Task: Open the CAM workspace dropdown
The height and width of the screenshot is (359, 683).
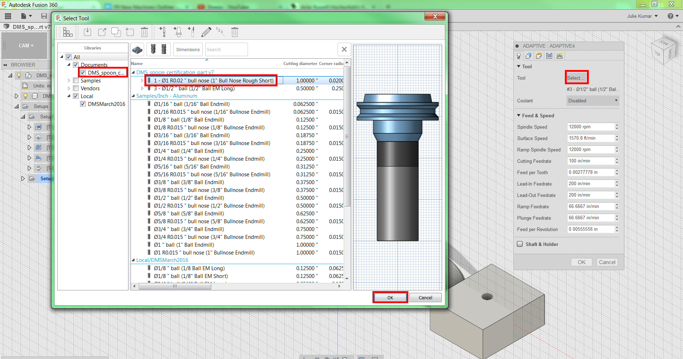Action: click(x=26, y=45)
